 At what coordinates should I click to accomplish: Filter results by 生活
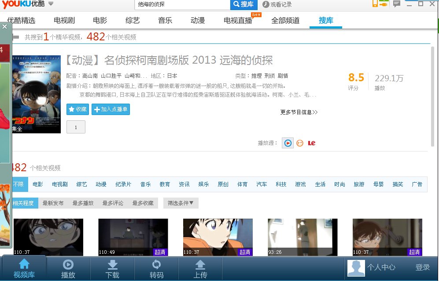tap(320, 184)
